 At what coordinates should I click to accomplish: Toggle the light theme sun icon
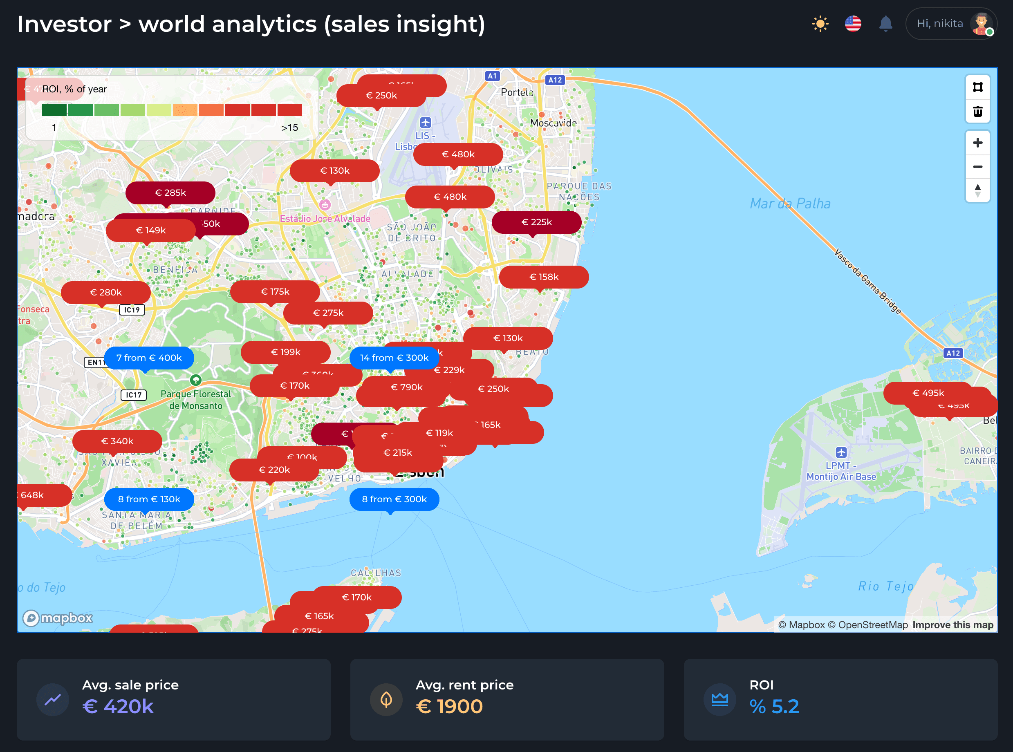coord(820,24)
